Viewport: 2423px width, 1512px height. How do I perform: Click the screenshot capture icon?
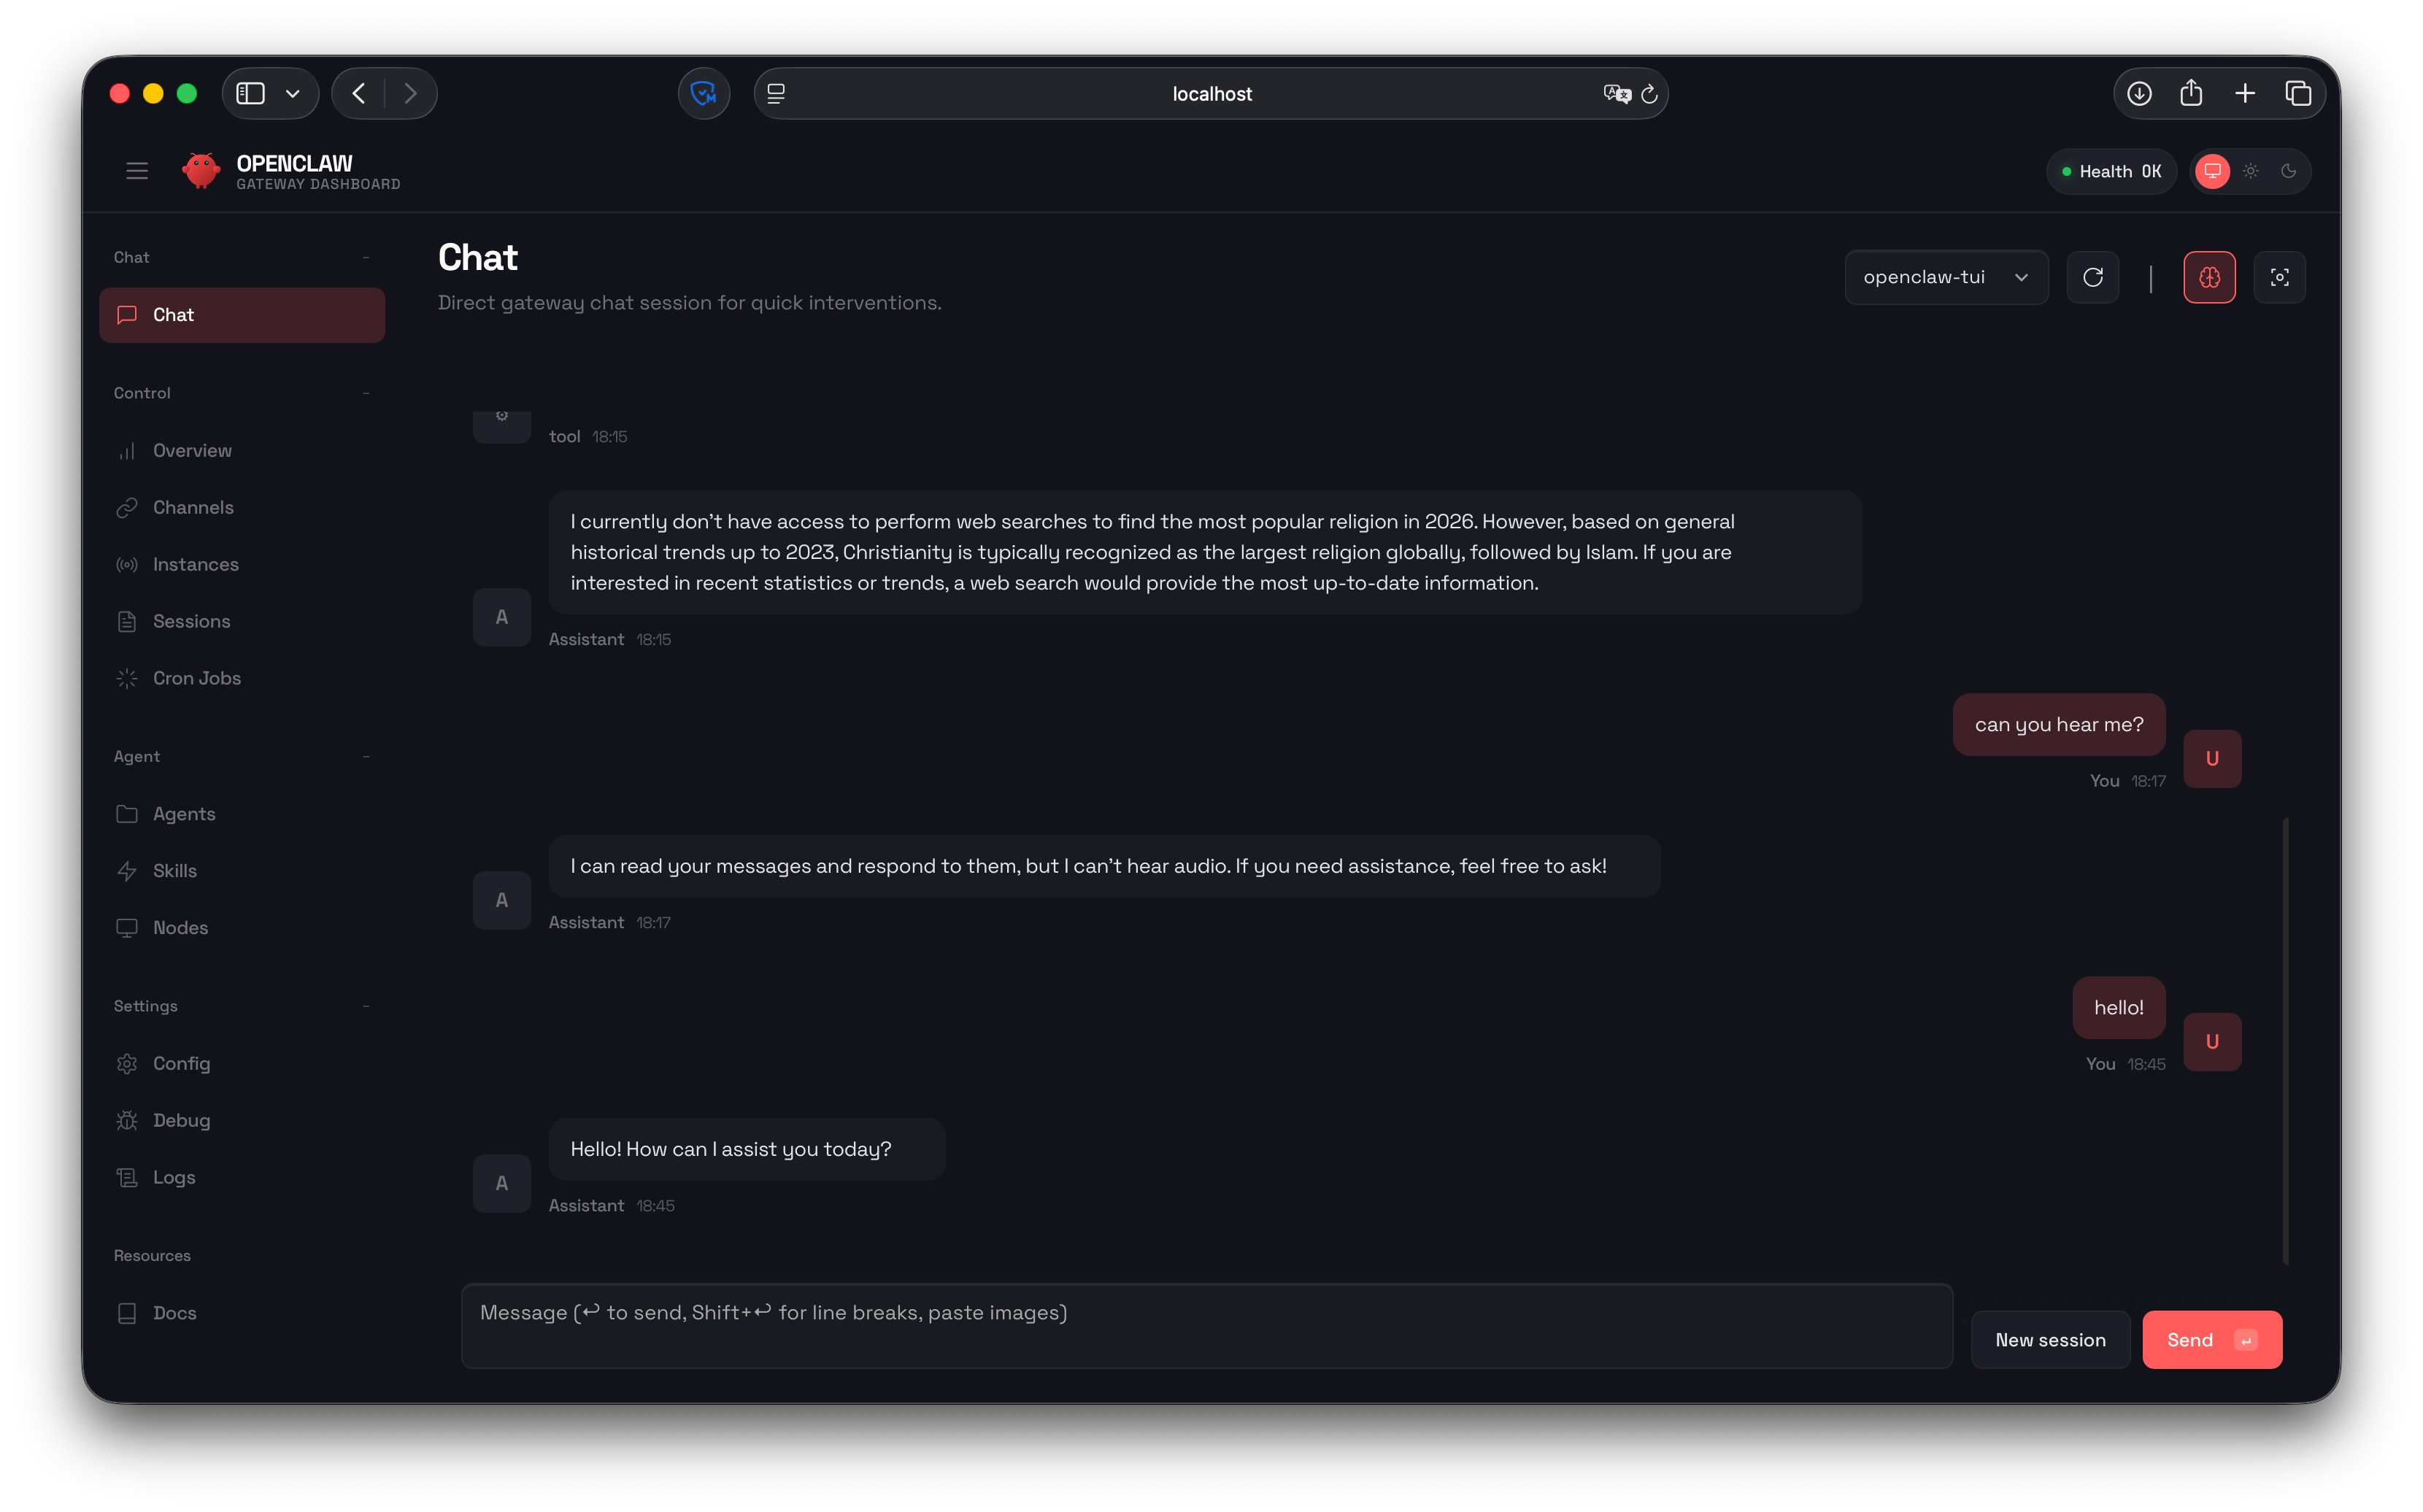click(x=2281, y=277)
